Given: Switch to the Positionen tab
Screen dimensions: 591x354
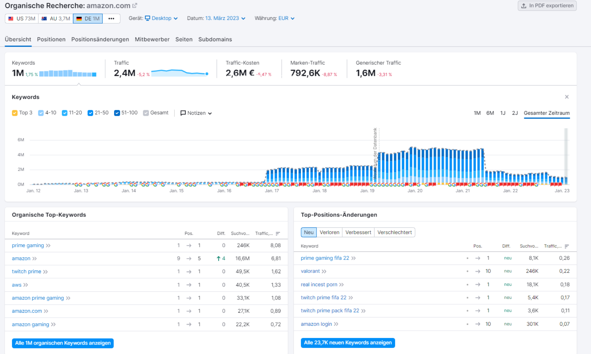Looking at the screenshot, I should [x=51, y=40].
